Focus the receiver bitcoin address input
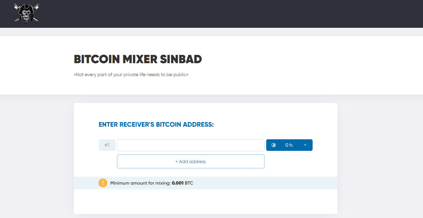This screenshot has height=218, width=423. pyautogui.click(x=191, y=145)
